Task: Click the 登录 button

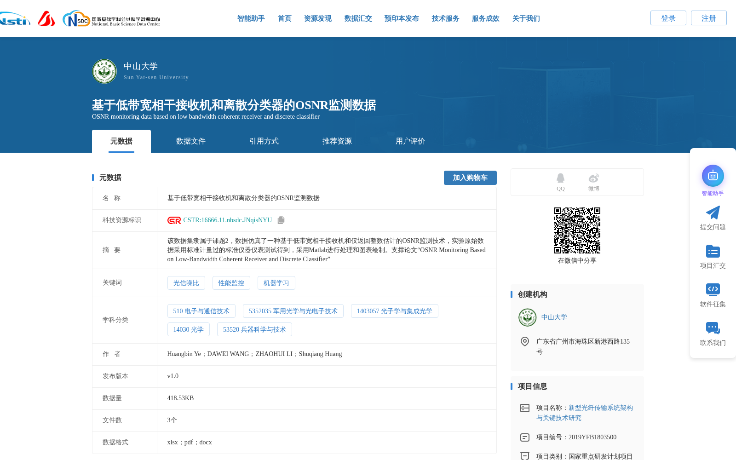Action: (x=668, y=18)
